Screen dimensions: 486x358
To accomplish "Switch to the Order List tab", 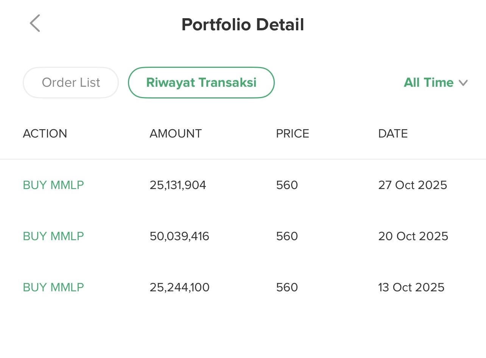I will [x=71, y=83].
